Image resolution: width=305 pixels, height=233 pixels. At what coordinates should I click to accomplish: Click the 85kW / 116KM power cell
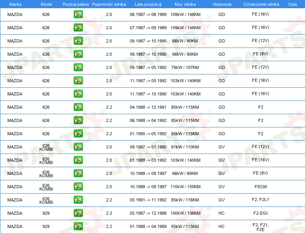pos(185,200)
